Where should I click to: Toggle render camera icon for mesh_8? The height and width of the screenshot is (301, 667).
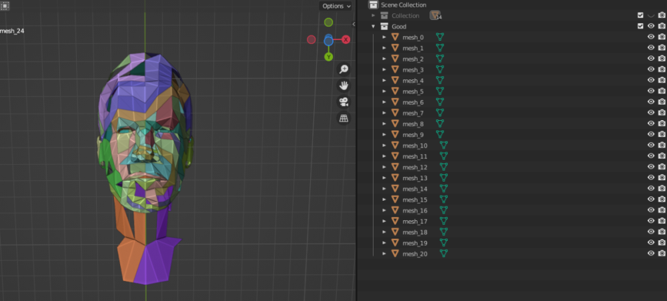tap(662, 124)
